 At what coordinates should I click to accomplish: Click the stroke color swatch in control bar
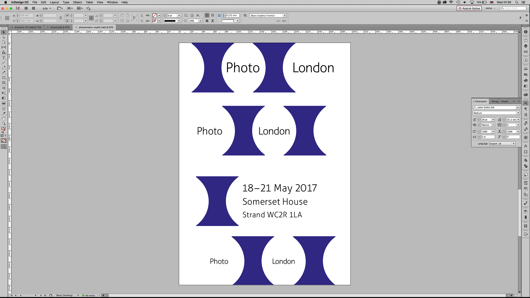pyautogui.click(x=155, y=21)
